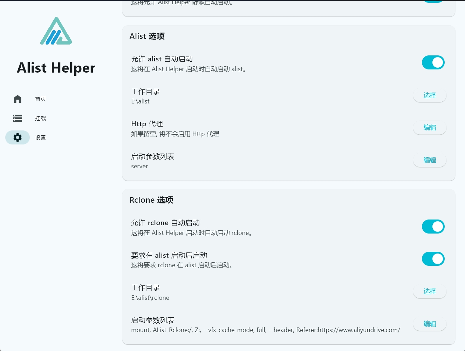Click 选择 for the alist working directory

point(430,95)
